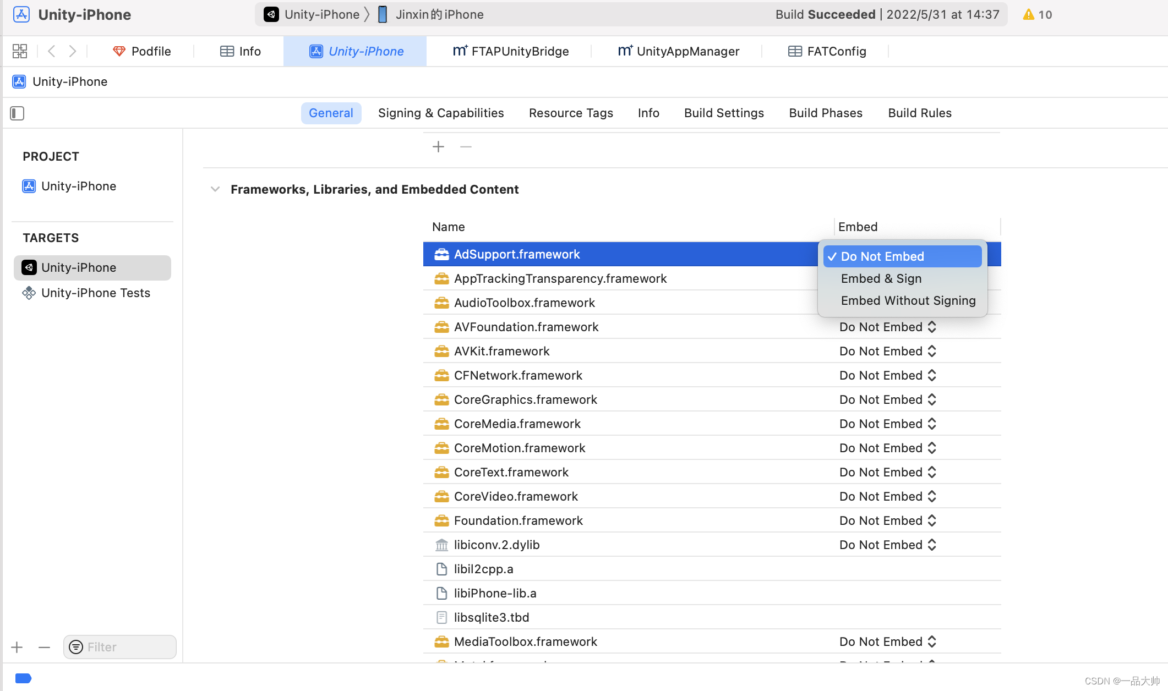This screenshot has width=1168, height=691.
Task: Go back with the left navigation arrow
Action: pos(52,51)
